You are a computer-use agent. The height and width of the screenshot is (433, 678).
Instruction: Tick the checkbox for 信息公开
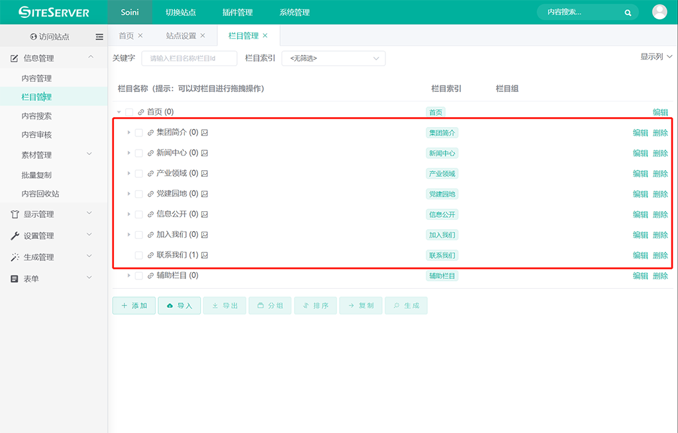click(x=139, y=215)
